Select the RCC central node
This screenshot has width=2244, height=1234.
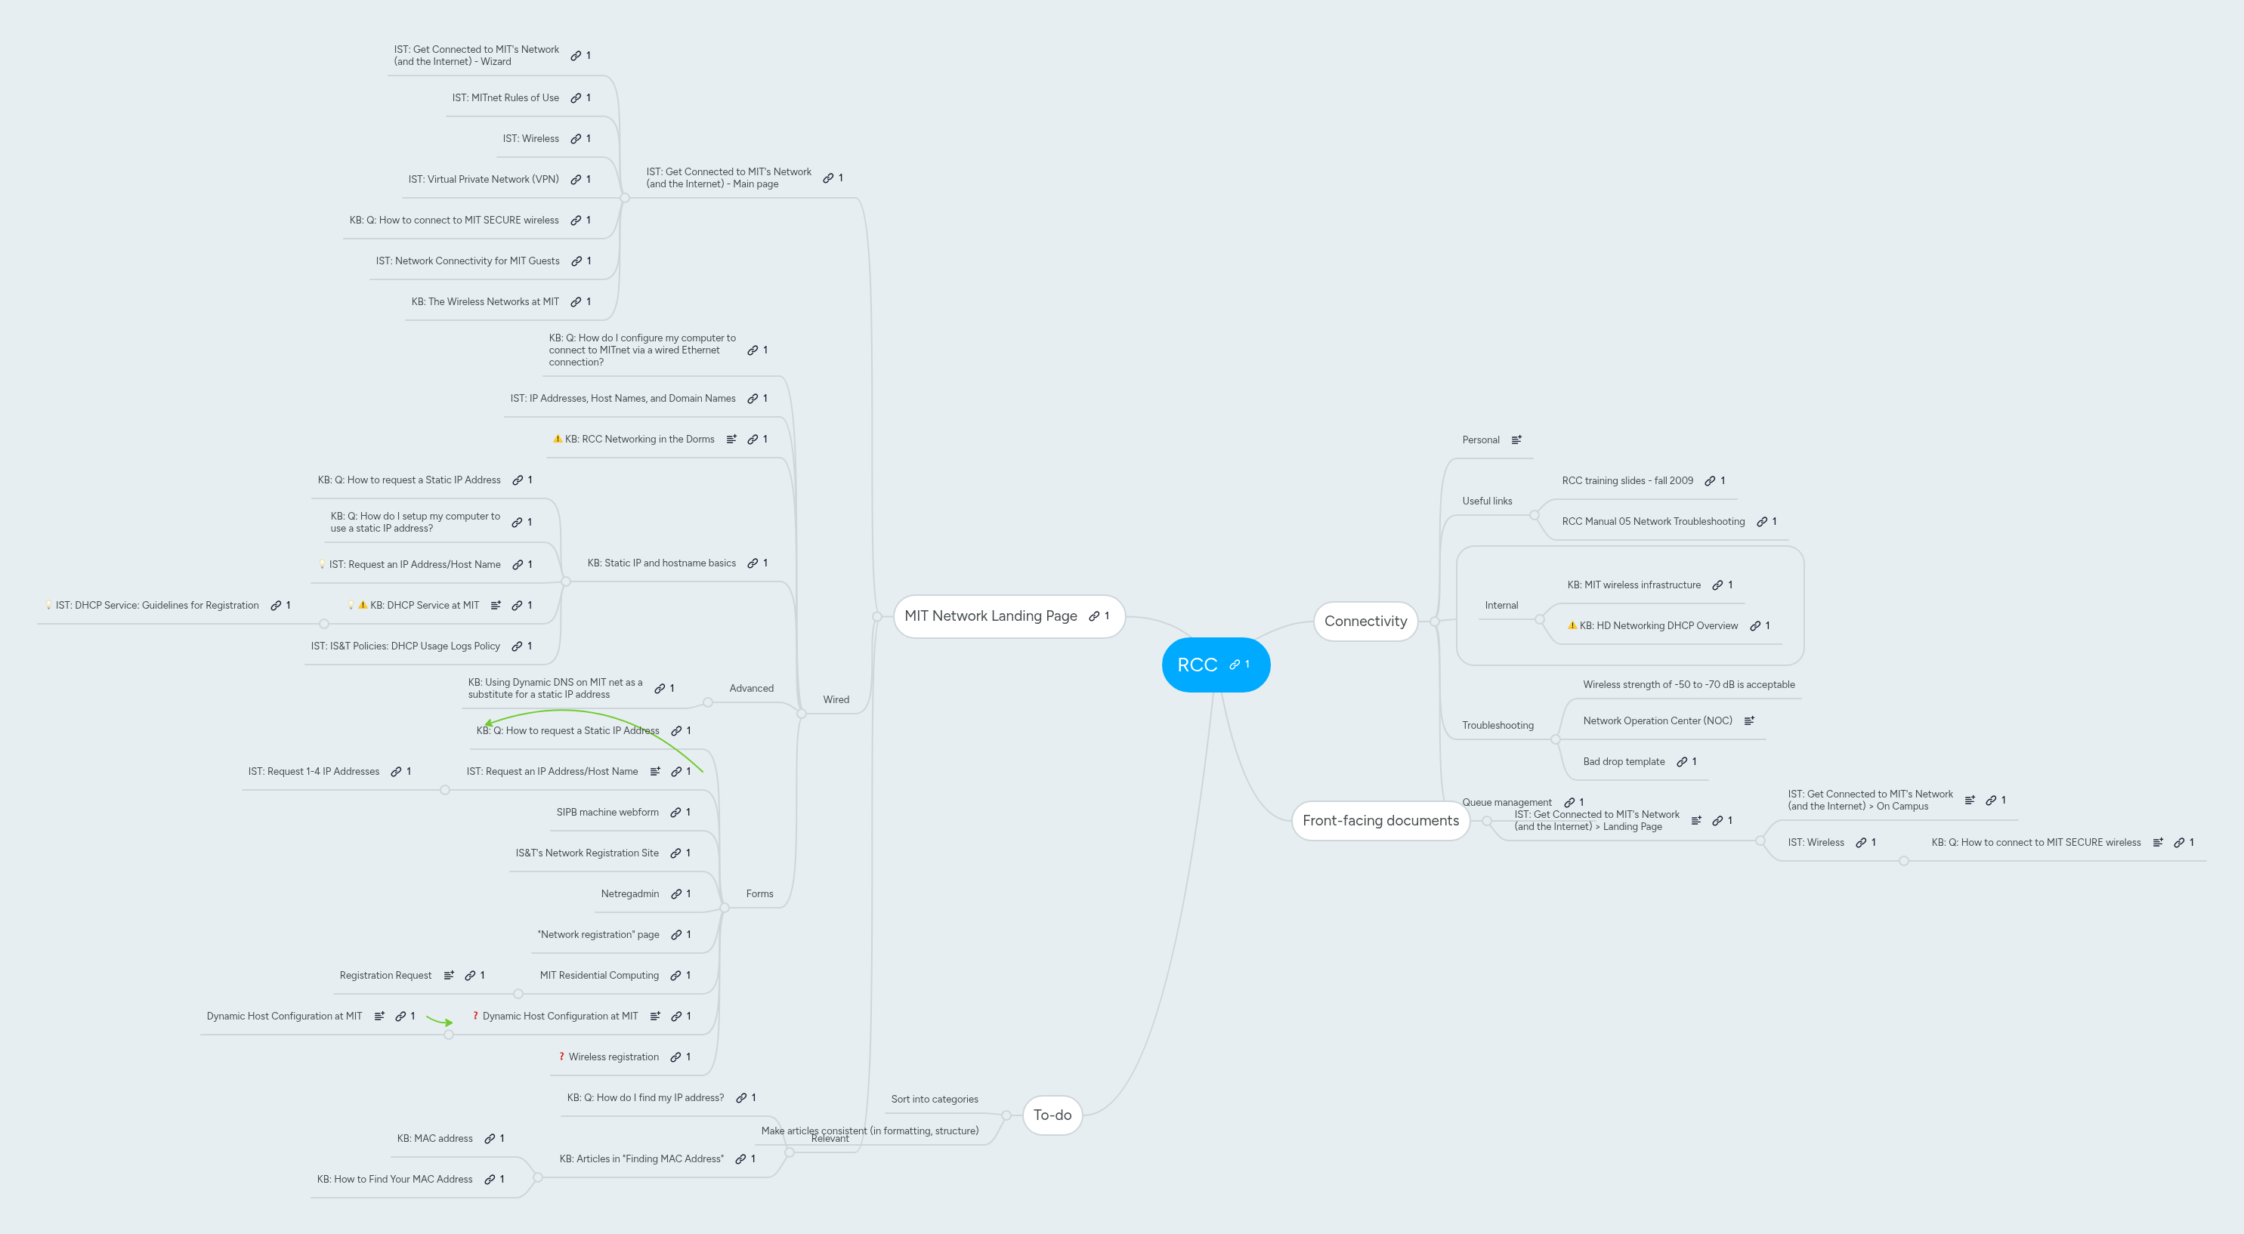pyautogui.click(x=1215, y=665)
